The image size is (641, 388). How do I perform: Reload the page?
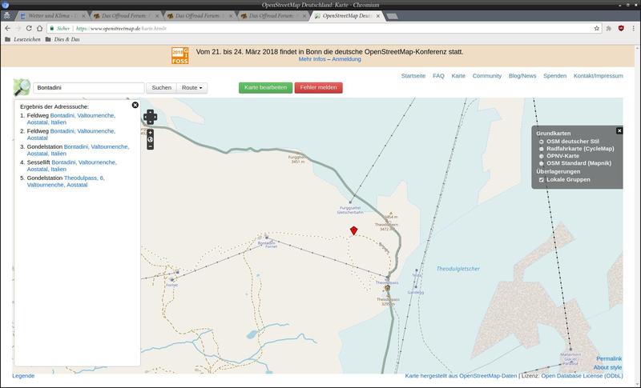click(x=29, y=28)
